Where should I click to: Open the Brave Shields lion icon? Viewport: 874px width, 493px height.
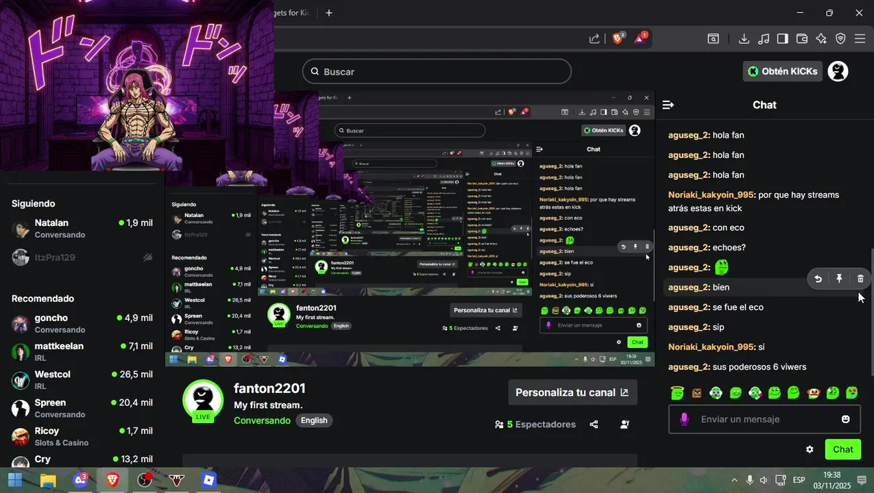(618, 39)
